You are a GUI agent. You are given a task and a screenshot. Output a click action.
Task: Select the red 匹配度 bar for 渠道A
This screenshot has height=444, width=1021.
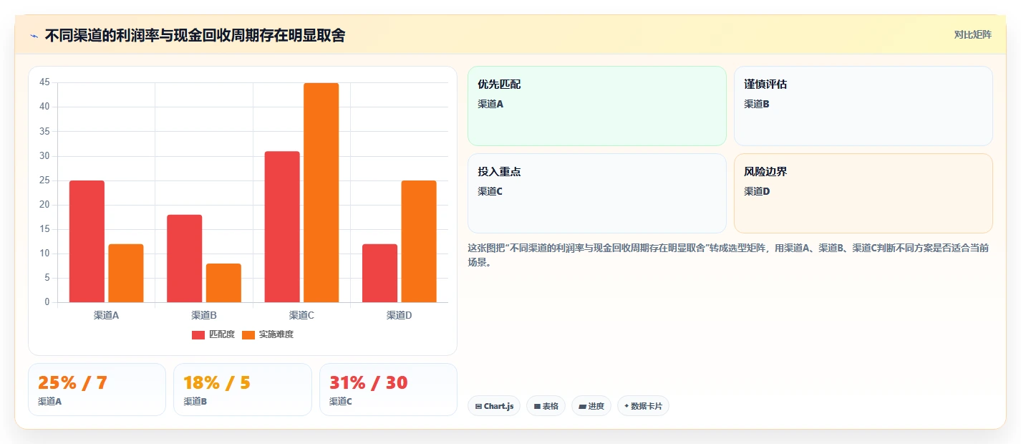(x=87, y=241)
